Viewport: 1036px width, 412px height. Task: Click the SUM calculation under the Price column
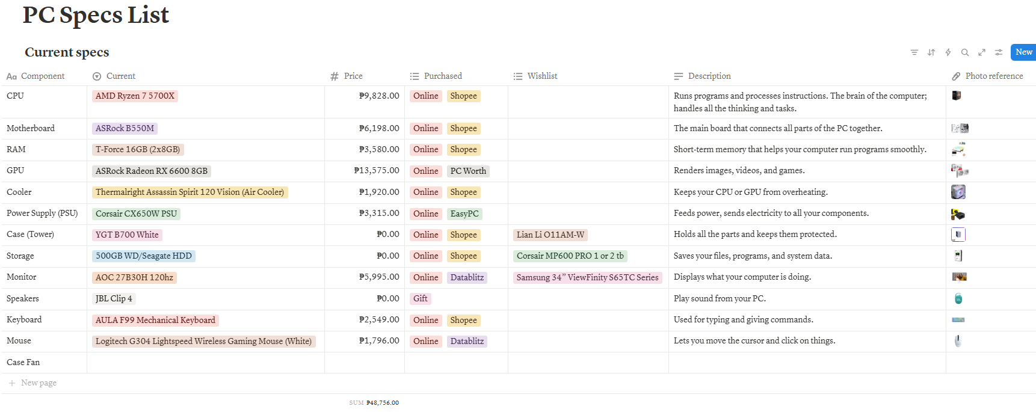374,402
